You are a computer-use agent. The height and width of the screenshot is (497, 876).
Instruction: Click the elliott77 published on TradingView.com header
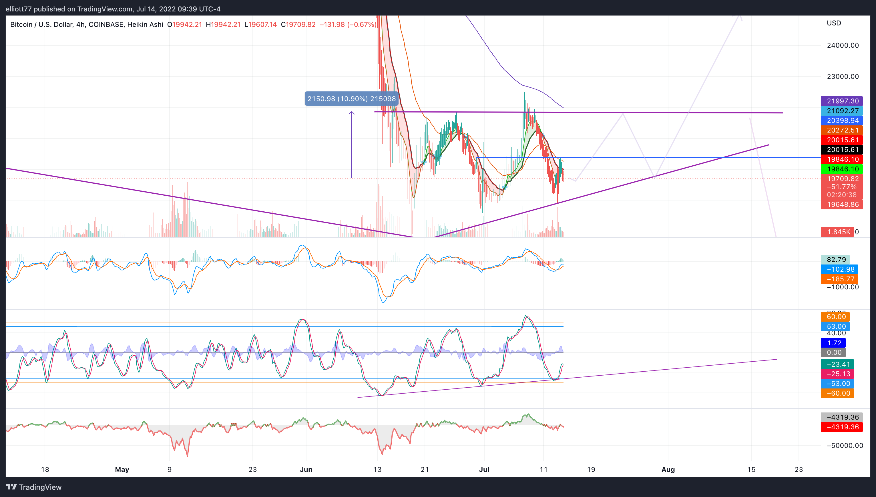pyautogui.click(x=113, y=9)
